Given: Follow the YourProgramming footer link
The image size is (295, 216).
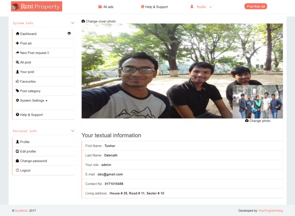Looking at the screenshot, I should (270, 211).
